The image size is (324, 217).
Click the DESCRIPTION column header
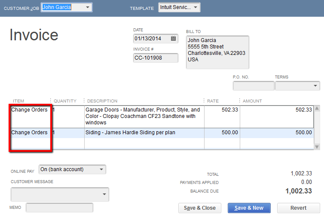pyautogui.click(x=102, y=101)
